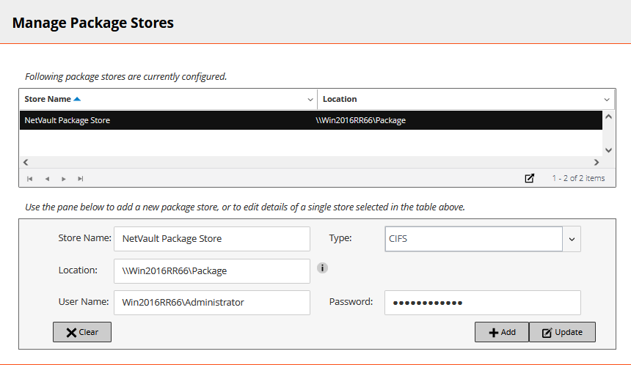Viewport: 631px width, 365px height.
Task: Expand the Type dropdown arrow
Action: (x=572, y=239)
